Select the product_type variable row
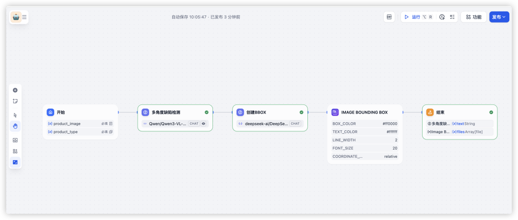 80,132
